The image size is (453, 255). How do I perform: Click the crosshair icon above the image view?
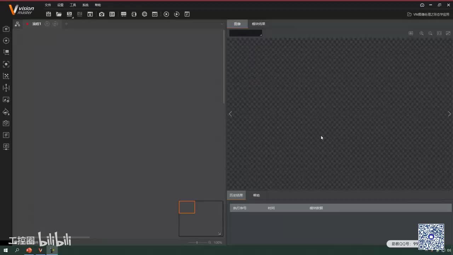[411, 33]
